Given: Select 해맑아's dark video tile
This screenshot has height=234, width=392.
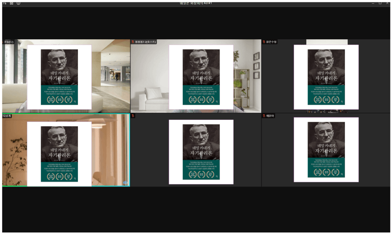Looking at the screenshot, I should [326, 150].
